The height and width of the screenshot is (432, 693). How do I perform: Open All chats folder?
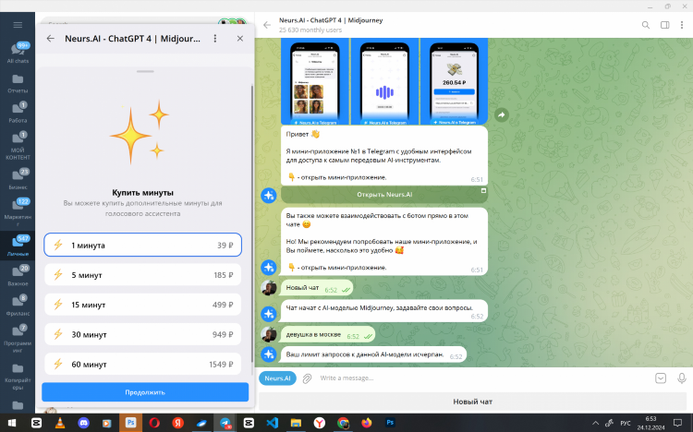[x=18, y=53]
